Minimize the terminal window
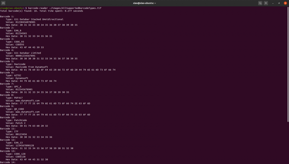 pos(273,3)
